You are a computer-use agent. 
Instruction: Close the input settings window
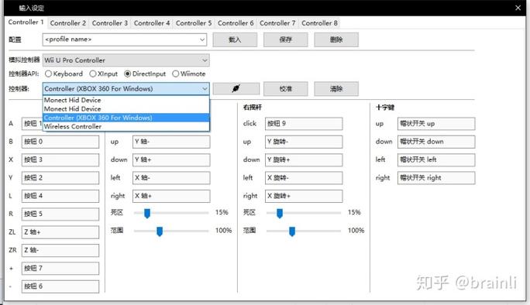[518, 8]
